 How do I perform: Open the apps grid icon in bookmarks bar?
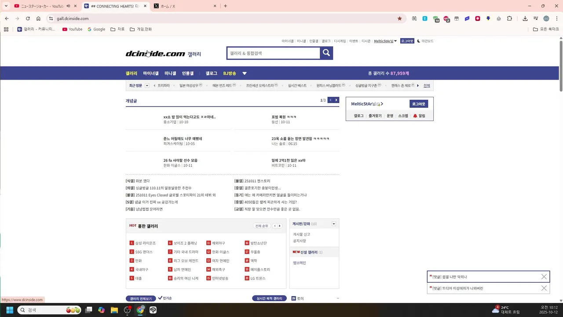click(x=6, y=29)
